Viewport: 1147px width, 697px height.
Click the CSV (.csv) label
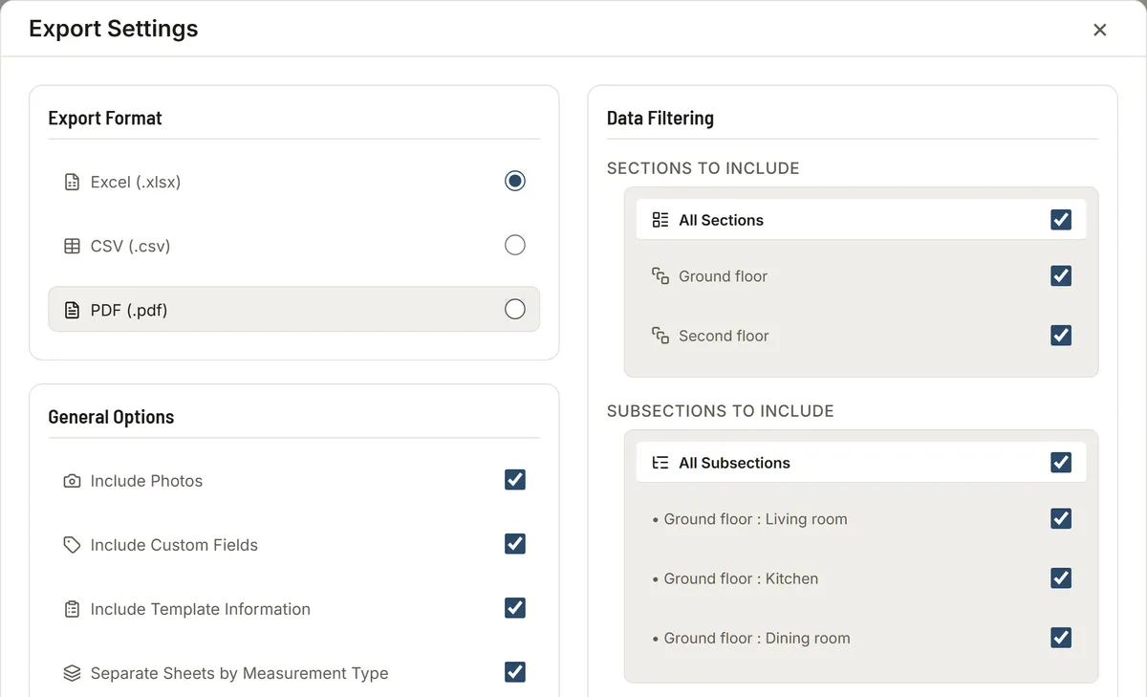coord(130,246)
